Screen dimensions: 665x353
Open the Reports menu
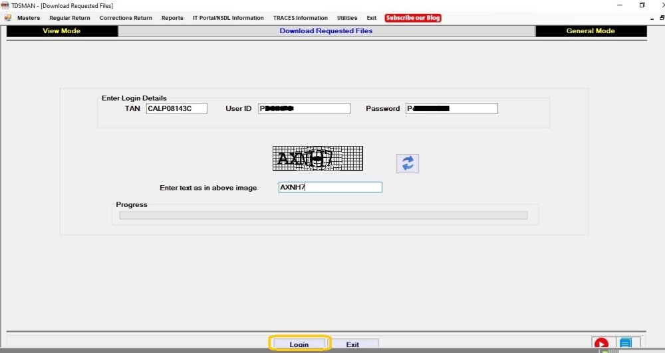point(172,18)
